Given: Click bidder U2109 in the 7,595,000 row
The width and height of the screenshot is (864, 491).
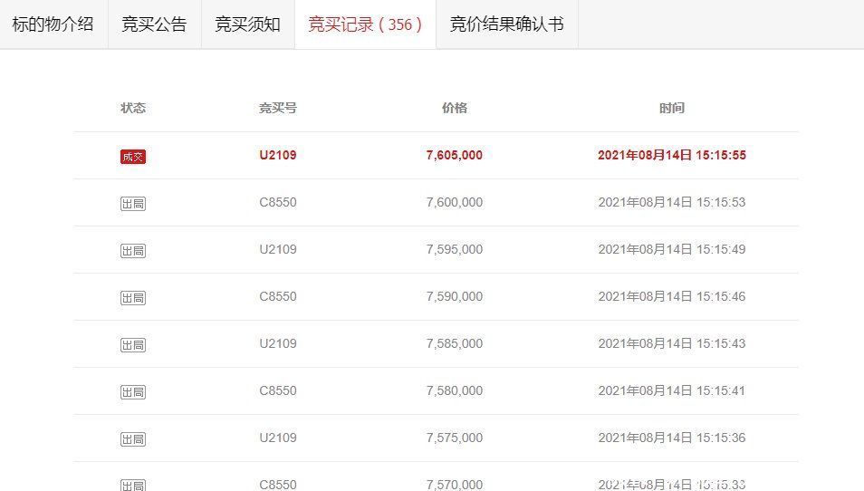Looking at the screenshot, I should coord(278,249).
